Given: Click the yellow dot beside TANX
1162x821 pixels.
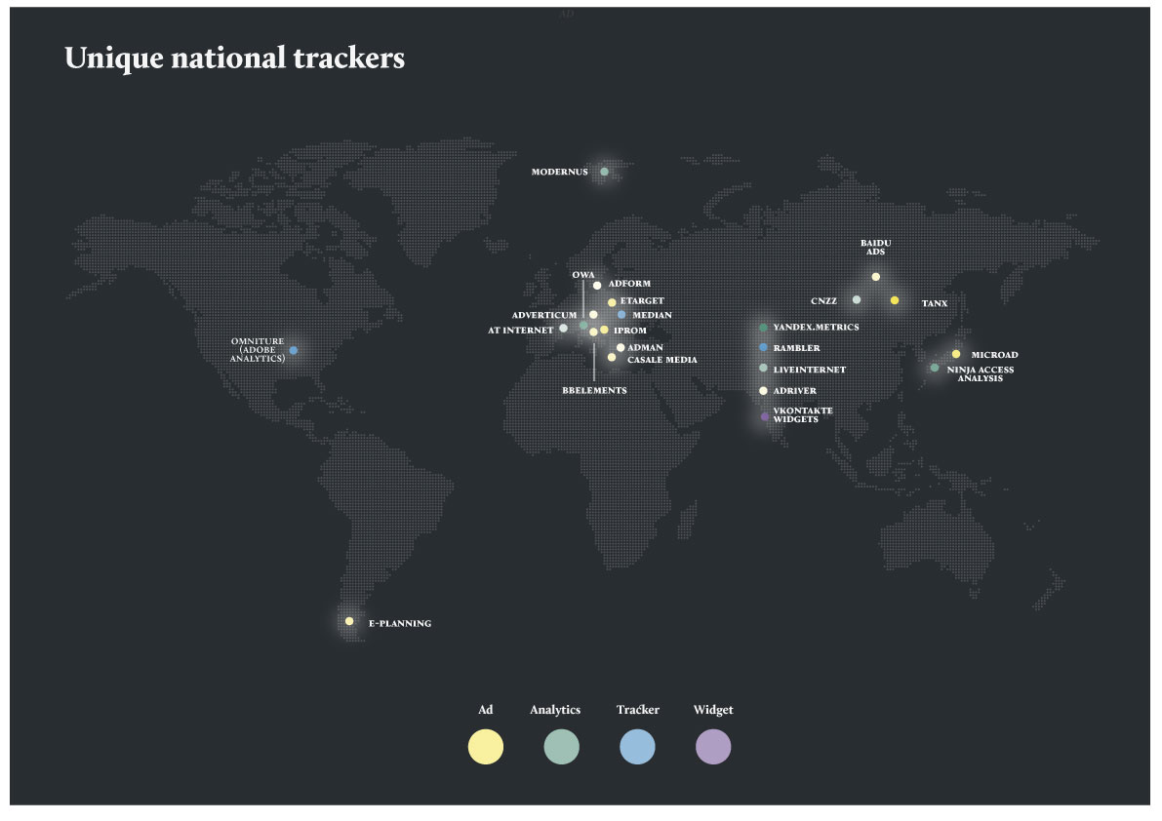Looking at the screenshot, I should coord(895,300).
